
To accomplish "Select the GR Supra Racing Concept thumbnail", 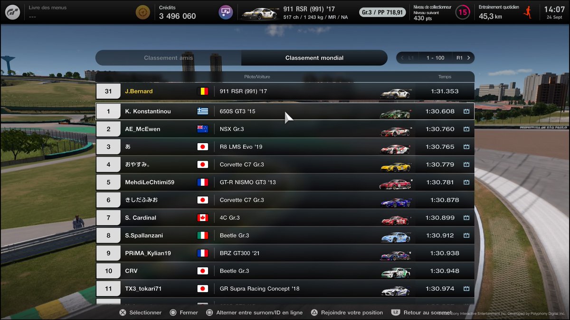I will point(395,290).
